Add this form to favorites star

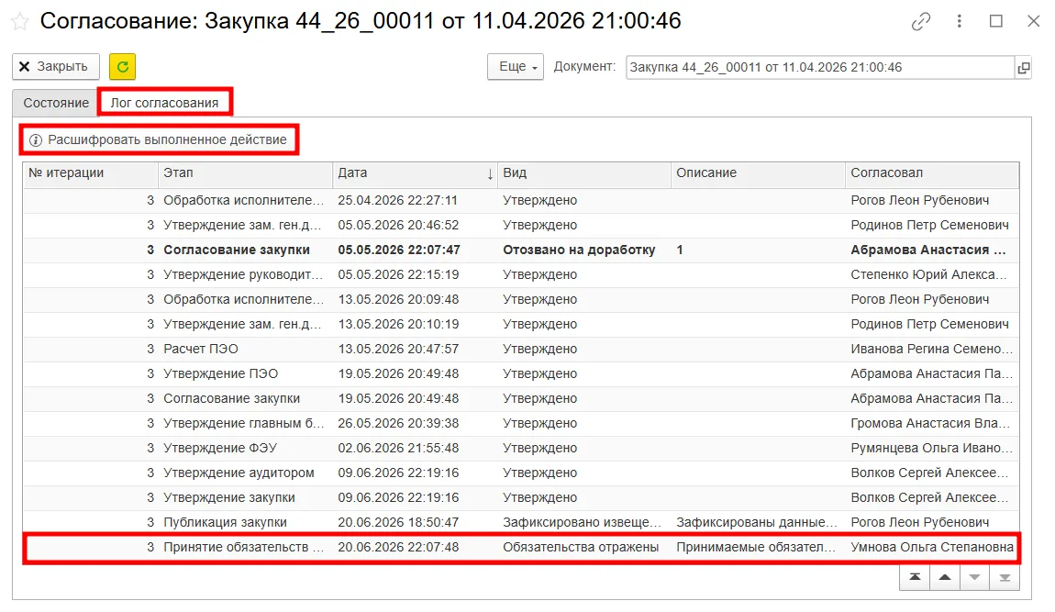[x=20, y=21]
